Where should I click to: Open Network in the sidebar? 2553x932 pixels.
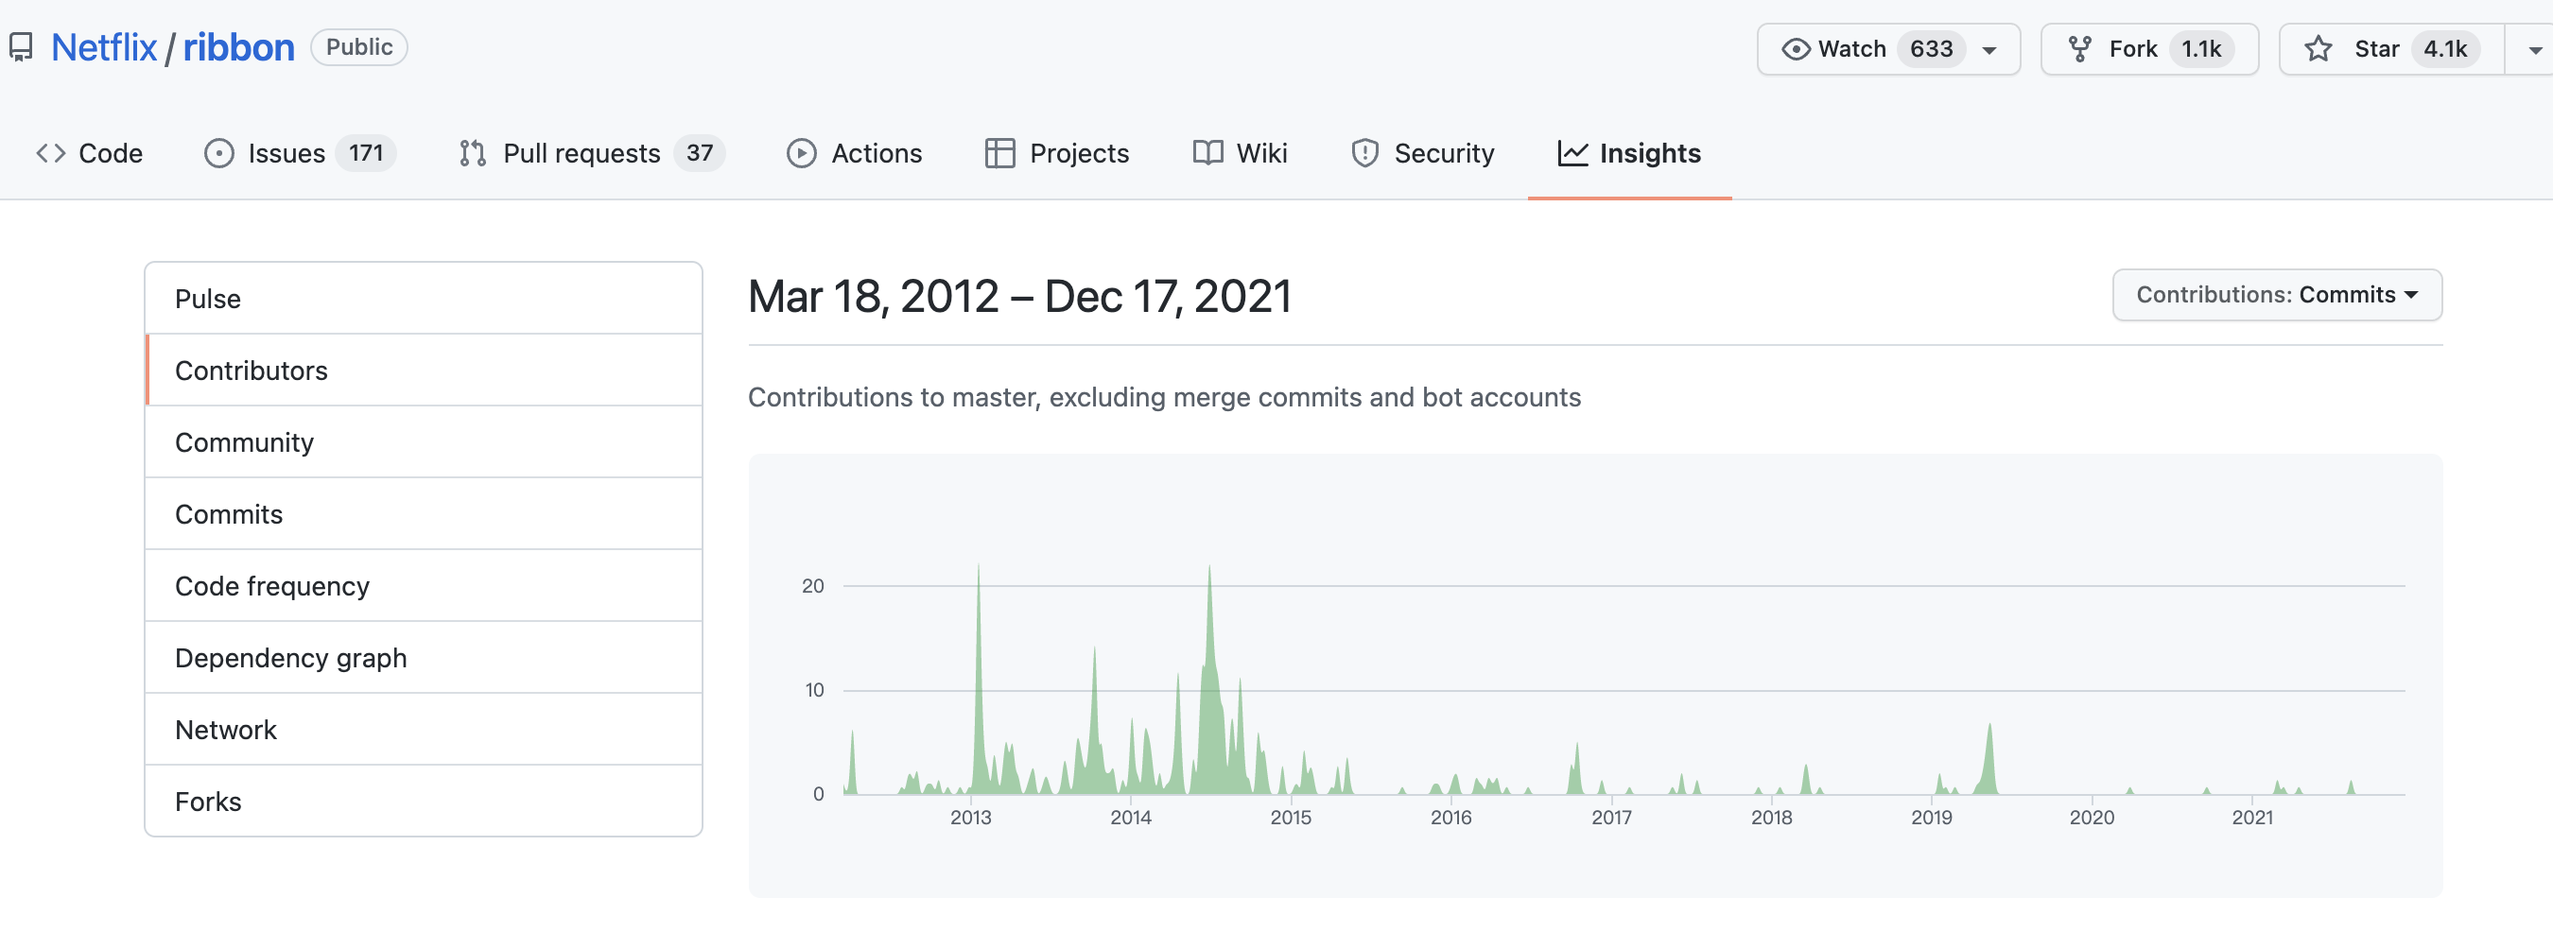pos(424,729)
